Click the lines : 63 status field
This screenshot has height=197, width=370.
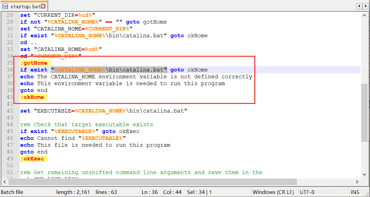106,192
